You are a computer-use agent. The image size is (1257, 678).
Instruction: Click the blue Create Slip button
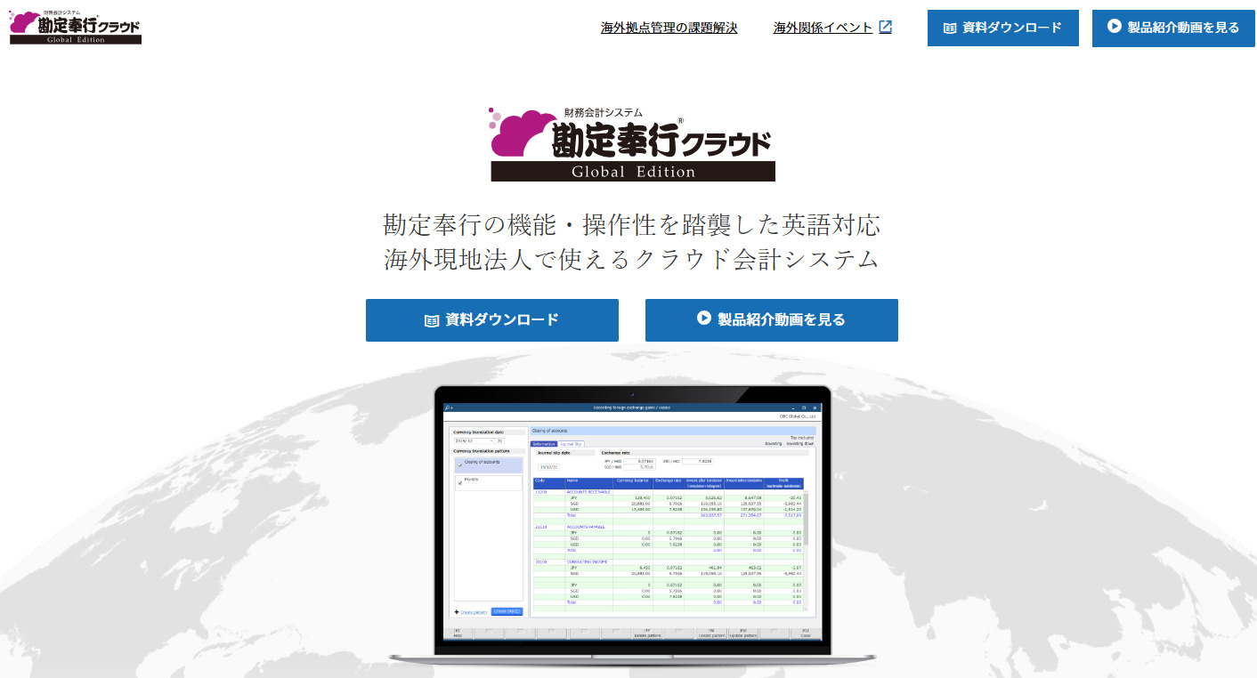click(507, 611)
